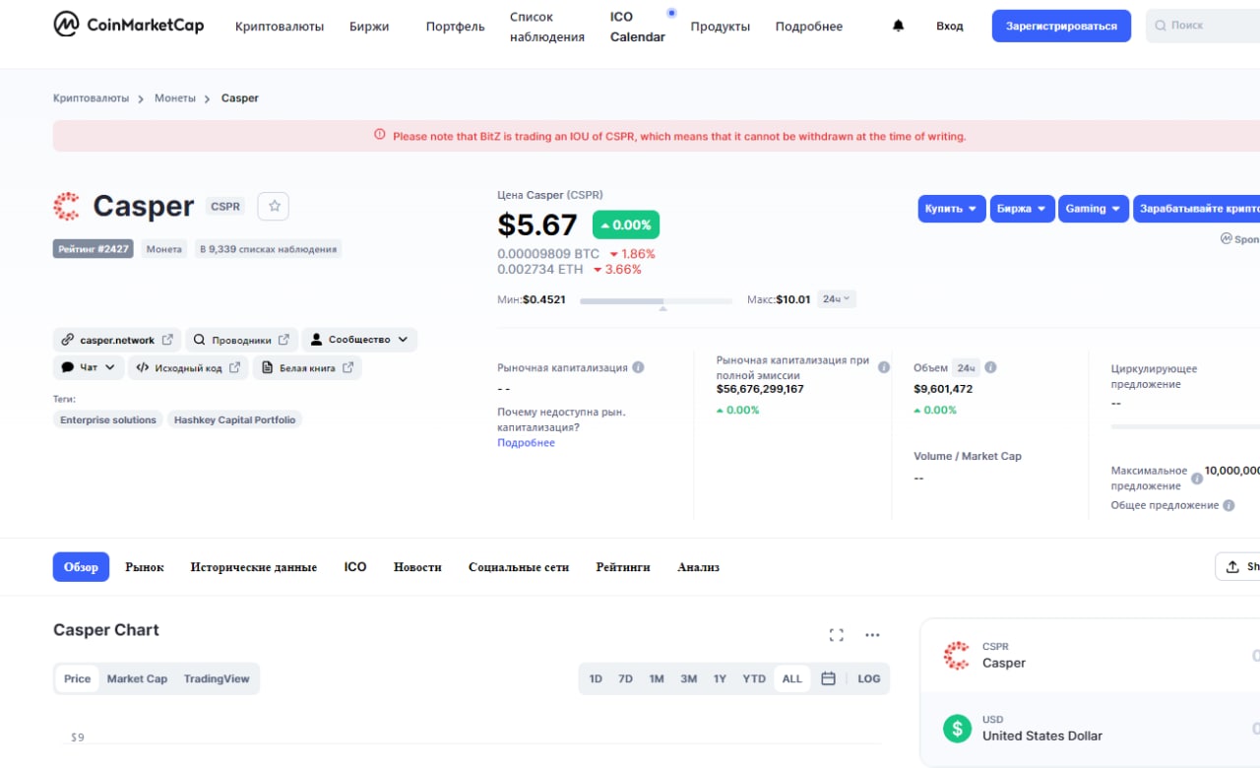
Task: Click the USD dollar sign icon
Action: 957,728
